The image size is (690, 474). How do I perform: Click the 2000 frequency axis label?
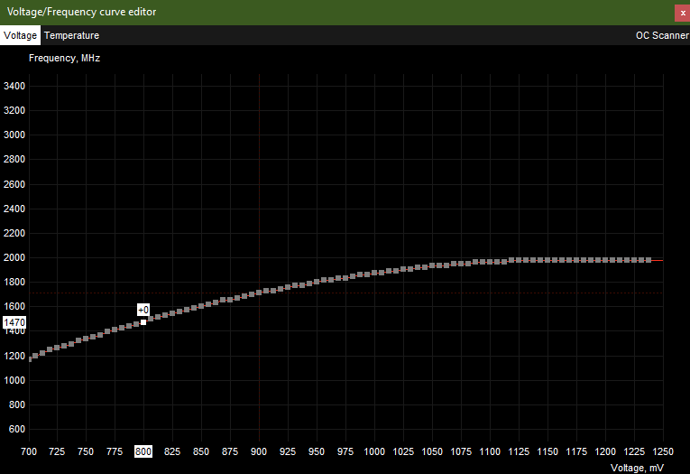click(x=14, y=257)
